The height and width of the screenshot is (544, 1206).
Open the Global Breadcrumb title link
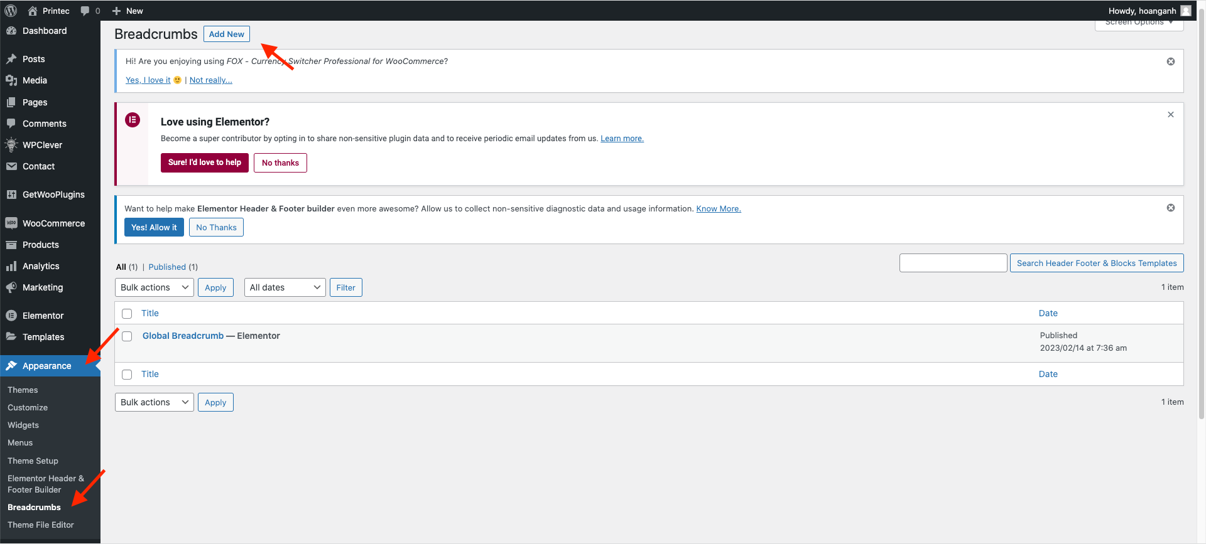point(183,336)
